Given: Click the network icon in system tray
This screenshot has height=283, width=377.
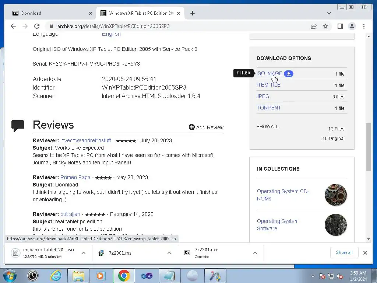Looking at the screenshot, I should [331, 276].
